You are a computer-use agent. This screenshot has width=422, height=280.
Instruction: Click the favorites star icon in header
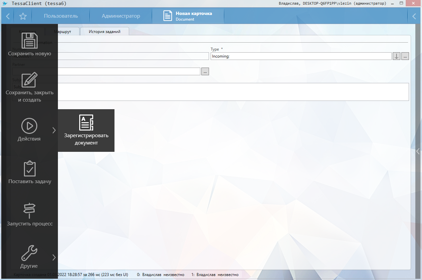23,16
